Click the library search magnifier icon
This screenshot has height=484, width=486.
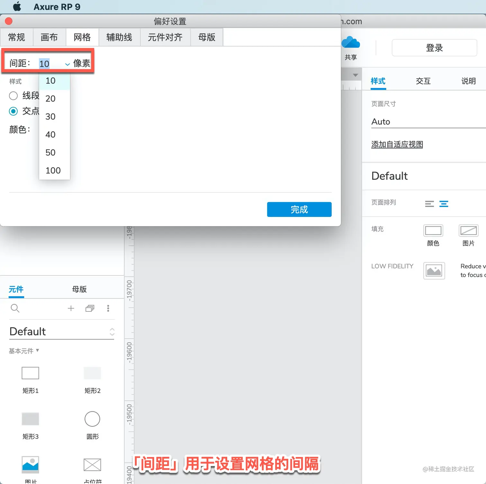[15, 309]
